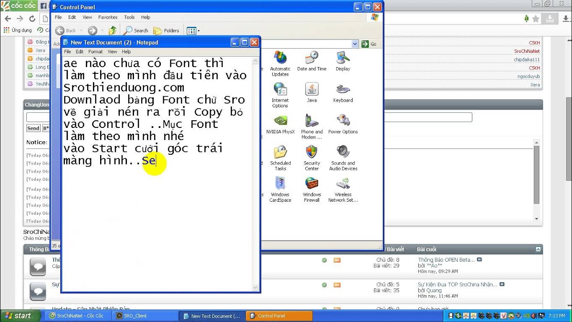Open Wireless Network Setup icon
Screen dimensions: 572x322
pyautogui.click(x=343, y=190)
